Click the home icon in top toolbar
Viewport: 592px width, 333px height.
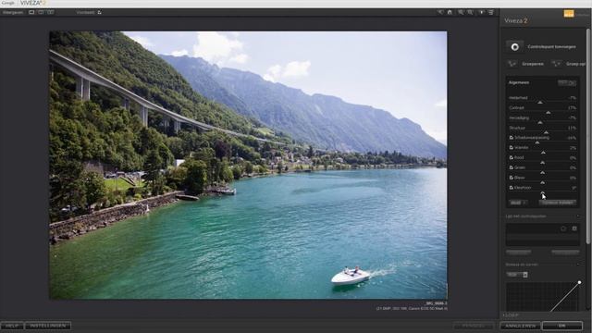[450, 12]
